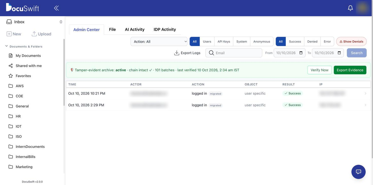The width and height of the screenshot is (373, 185).
Task: Collapse the Documents & Folders section
Action: tap(6, 46)
